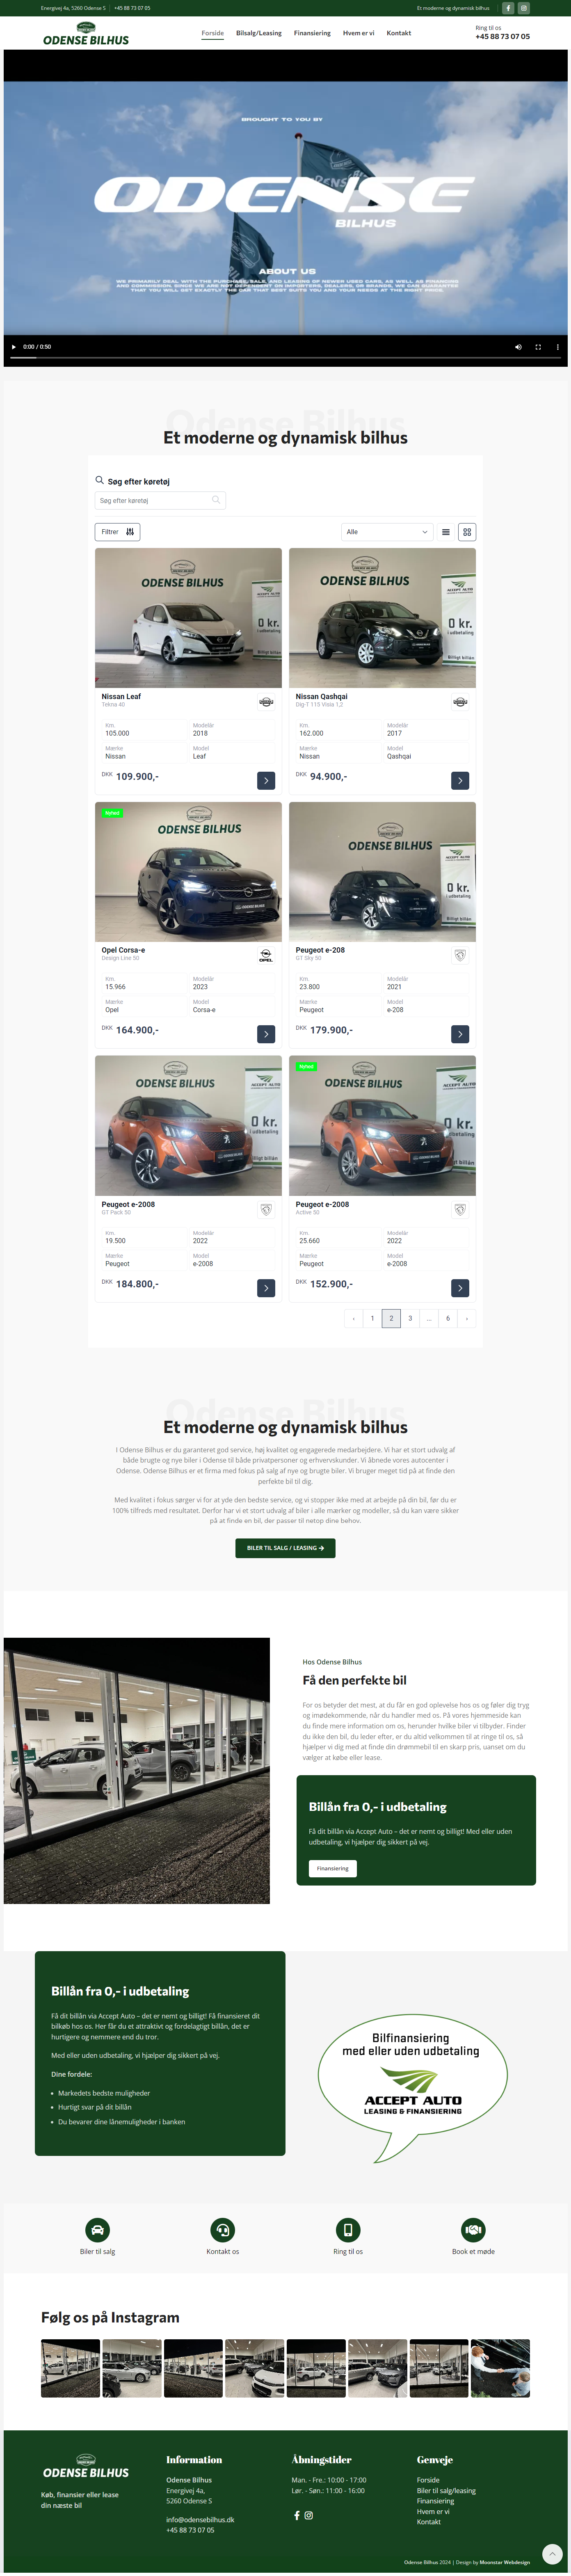The width and height of the screenshot is (571, 2576).
Task: Click Biler til salg / Leasing button
Action: 285,1548
